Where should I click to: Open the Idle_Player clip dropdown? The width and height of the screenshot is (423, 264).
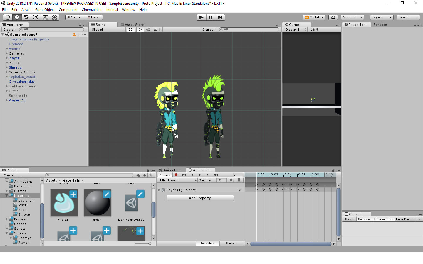click(x=178, y=180)
